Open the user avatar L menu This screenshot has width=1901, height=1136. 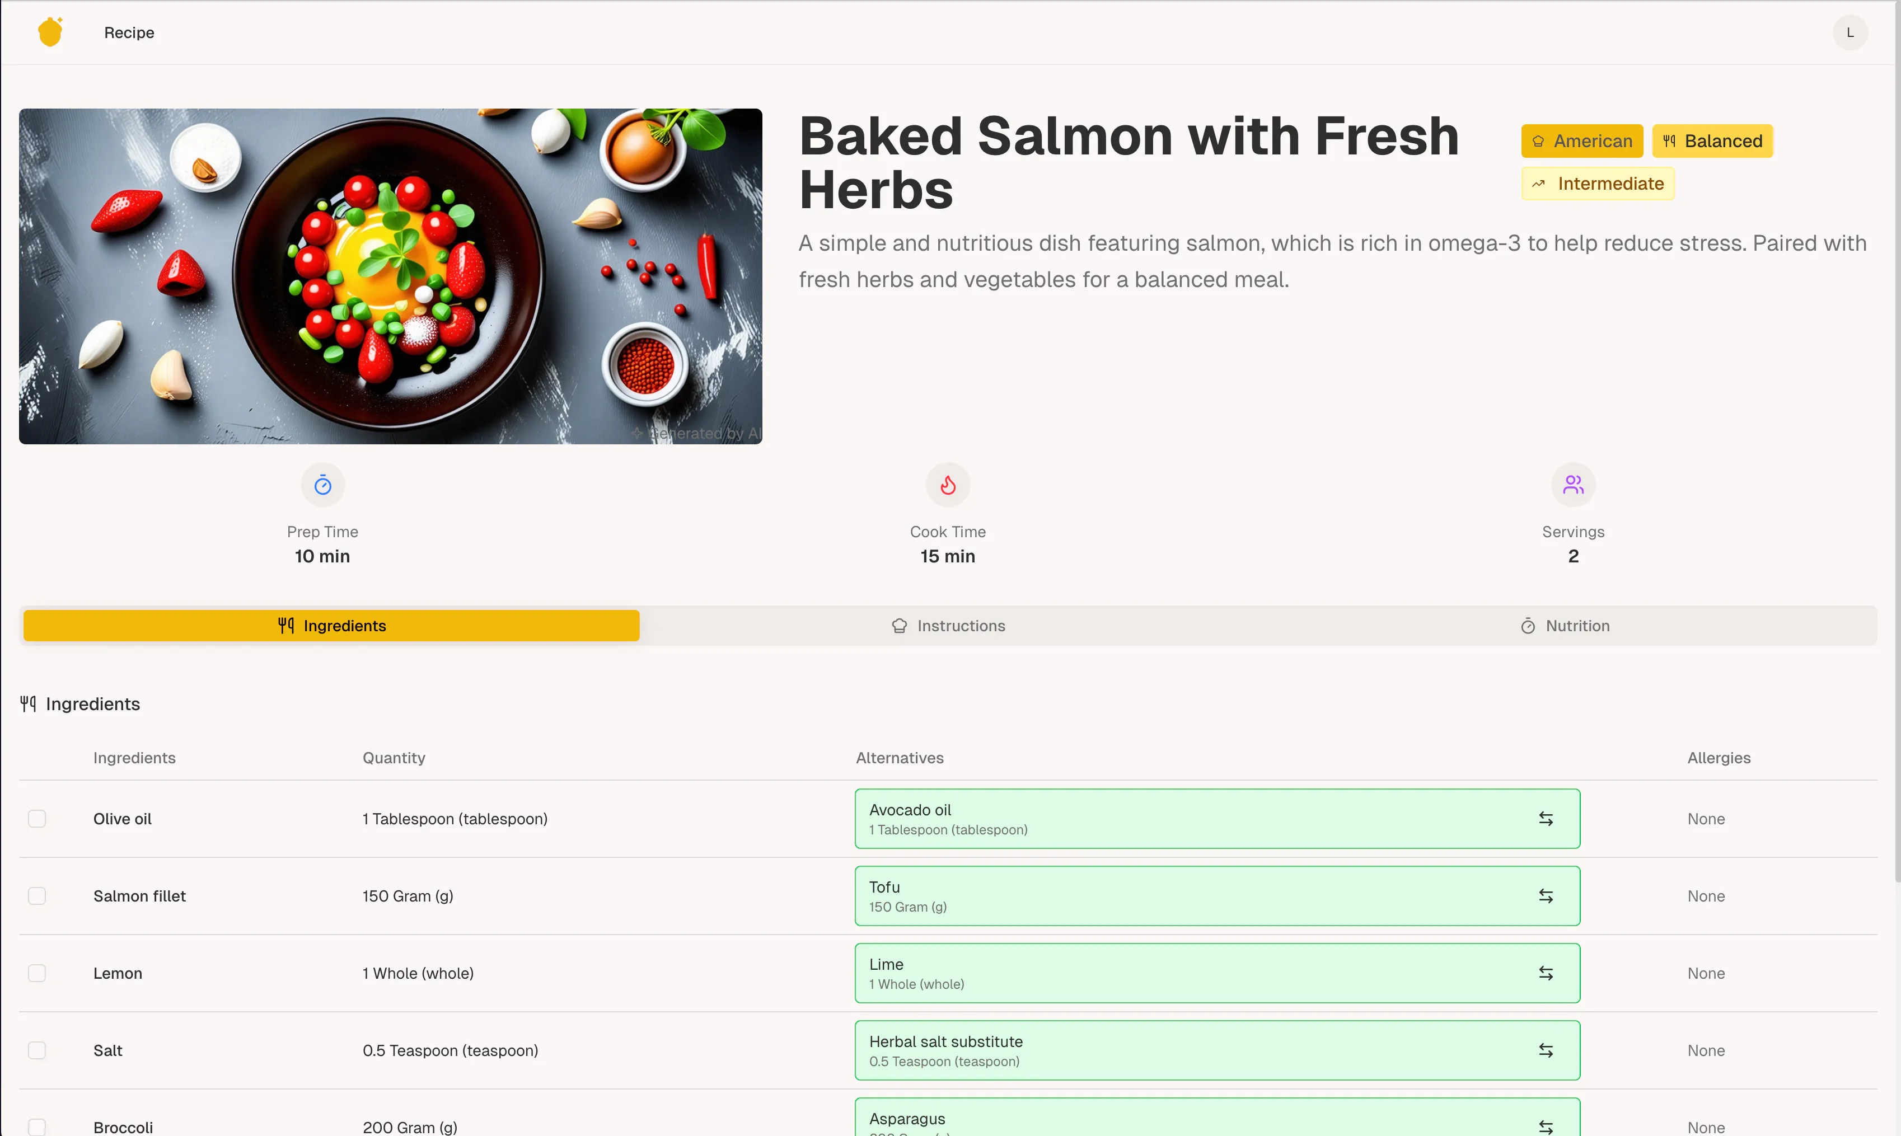tap(1851, 32)
